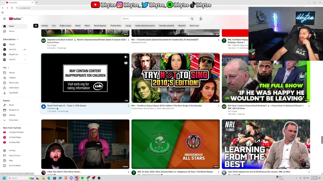Open NRL All Stars 2026 video title
Image resolution: width=323 pixels, height=181 pixels.
[x=175, y=172]
